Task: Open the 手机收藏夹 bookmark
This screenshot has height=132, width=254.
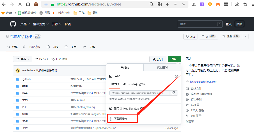Action: click(x=27, y=13)
